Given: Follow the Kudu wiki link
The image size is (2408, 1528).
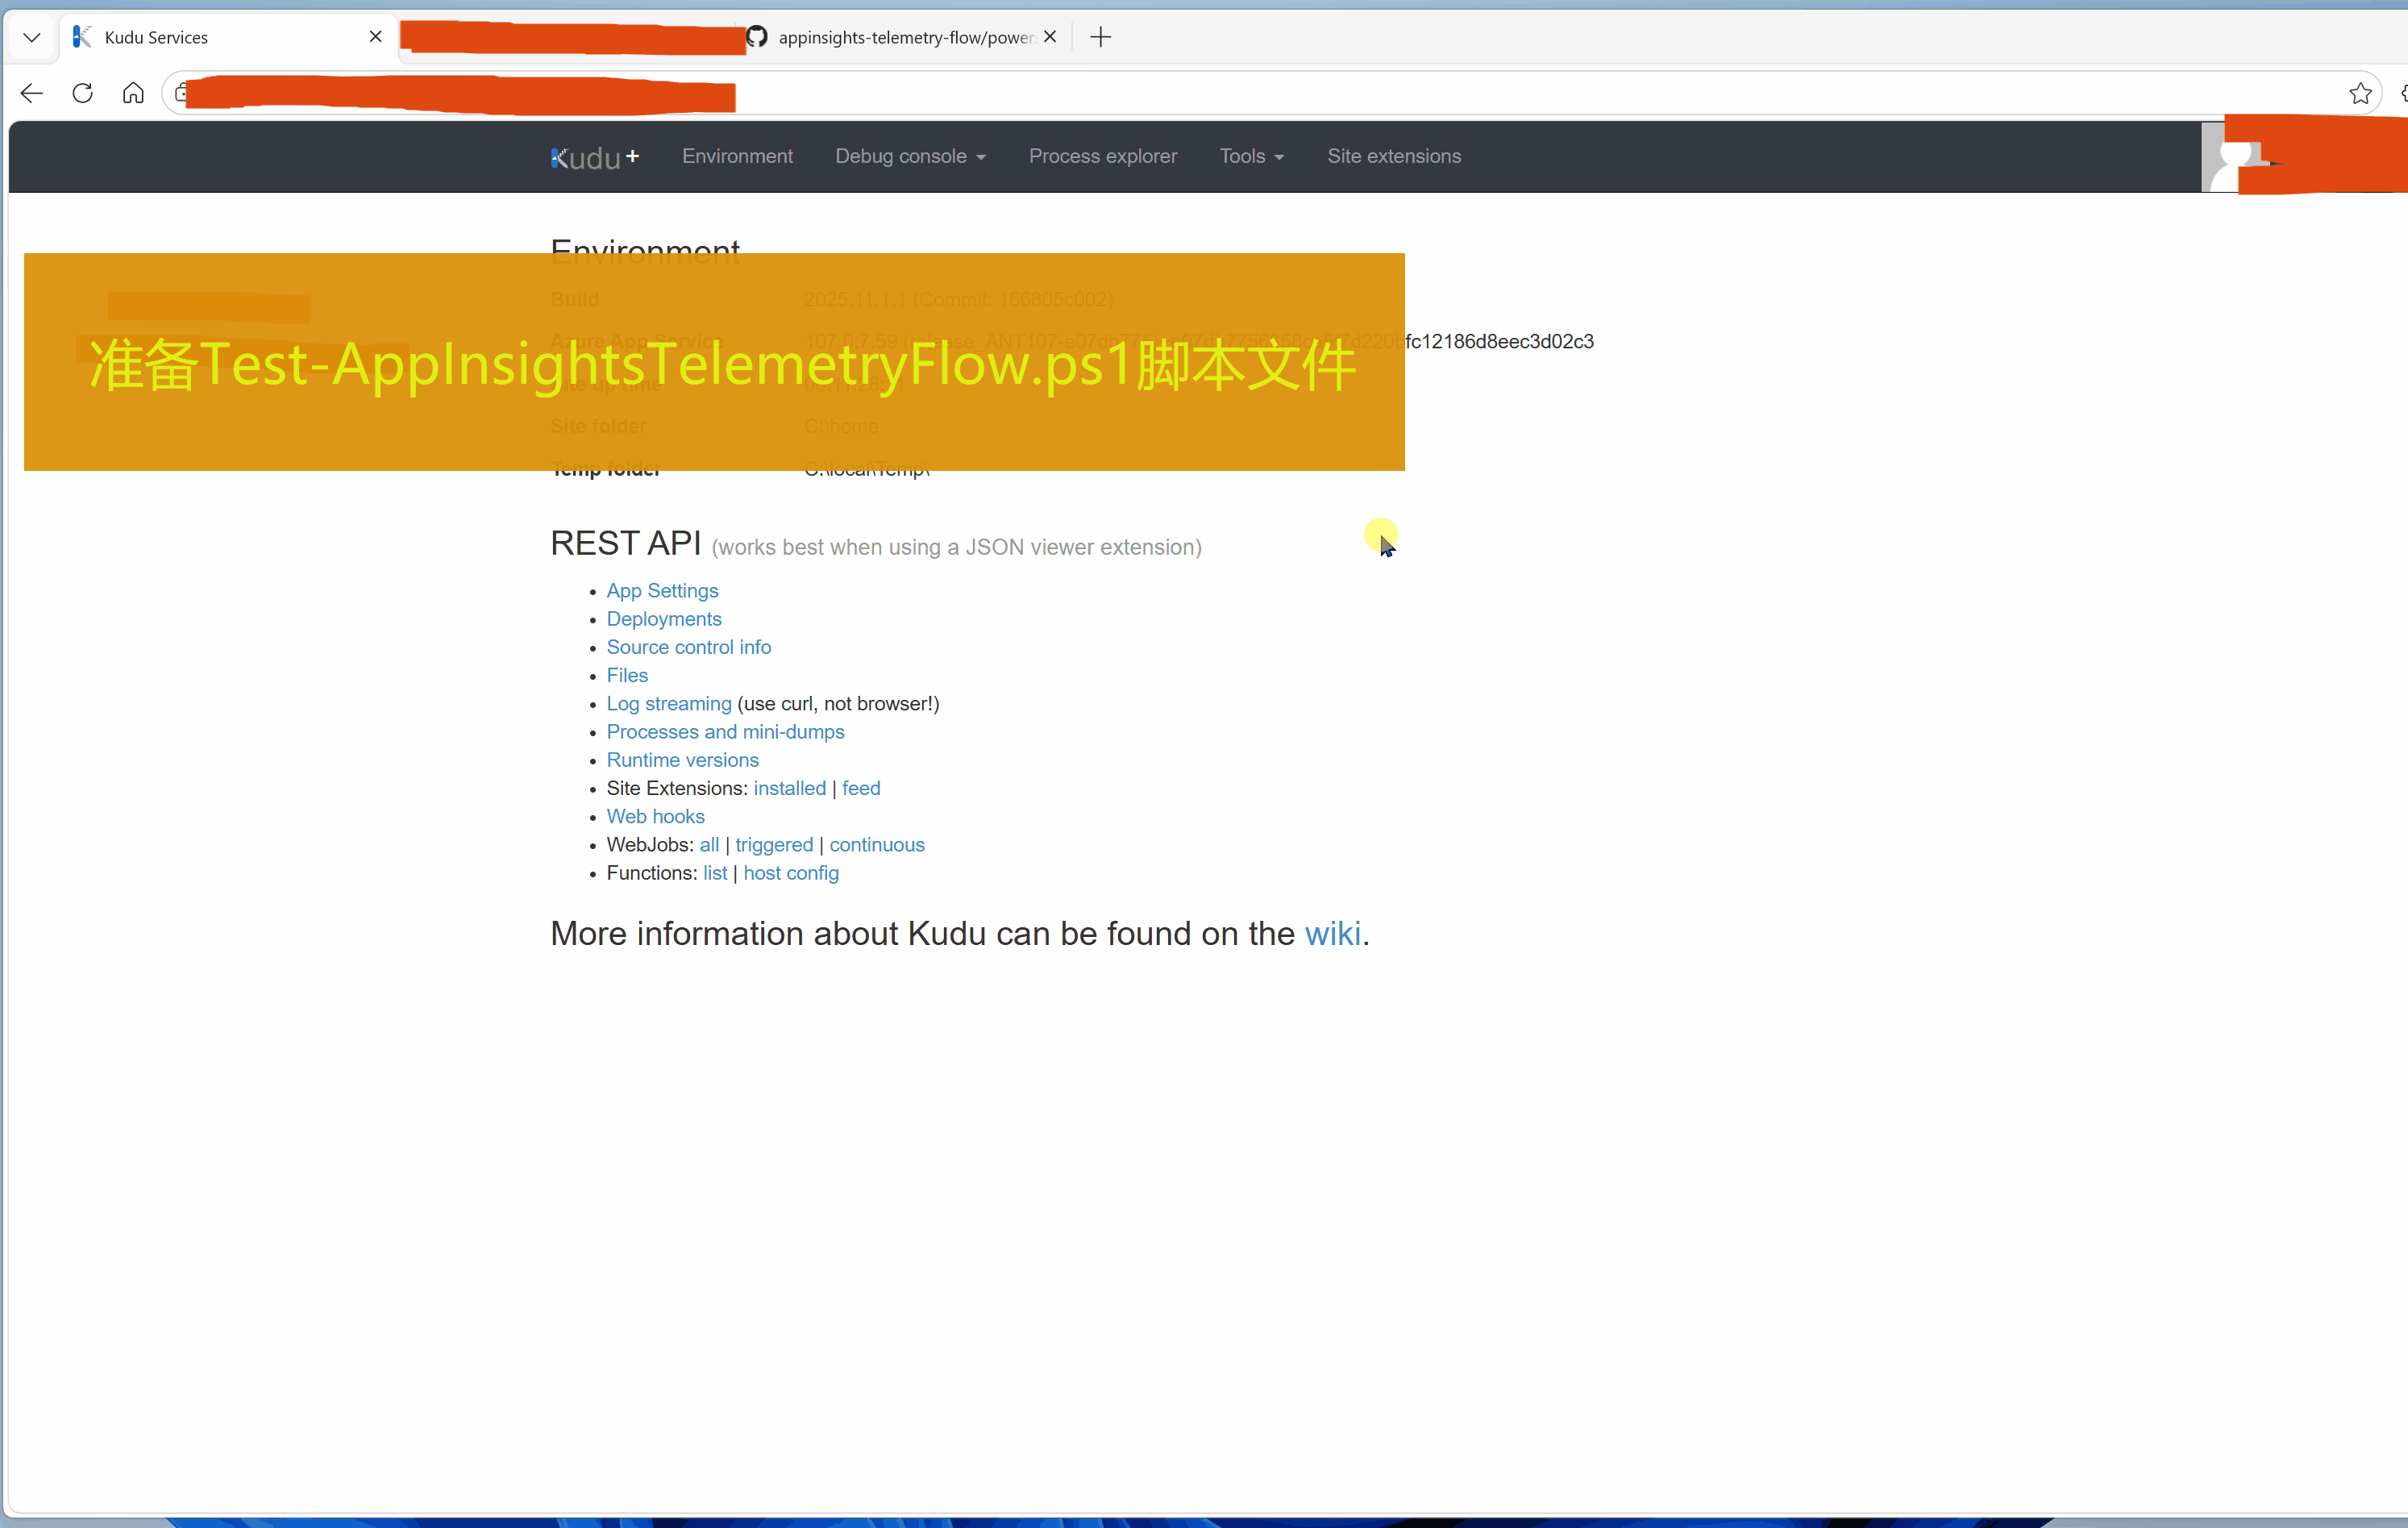Looking at the screenshot, I should click(1331, 934).
